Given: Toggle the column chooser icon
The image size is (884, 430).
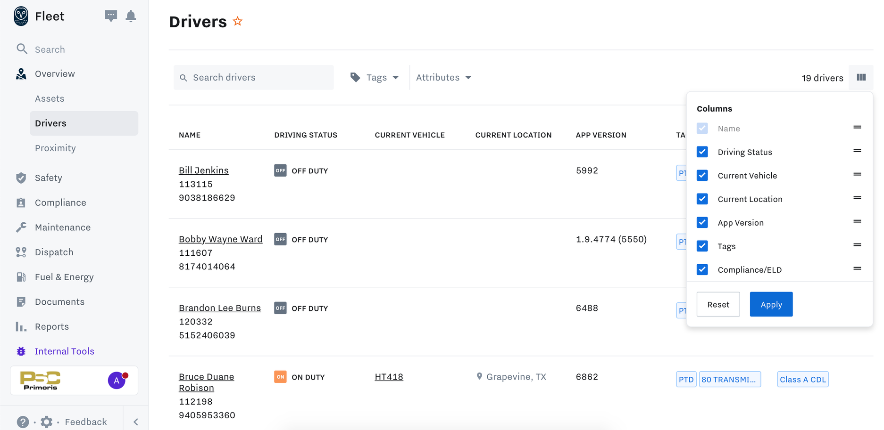Looking at the screenshot, I should [x=861, y=77].
